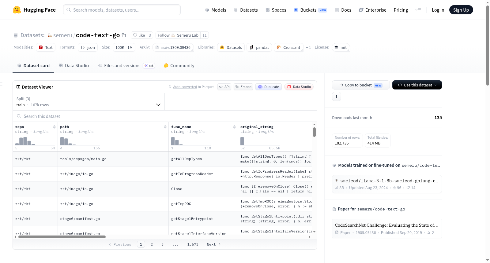Open the Files and versions tab
Screen dimensions: 490x263
[x=126, y=66]
